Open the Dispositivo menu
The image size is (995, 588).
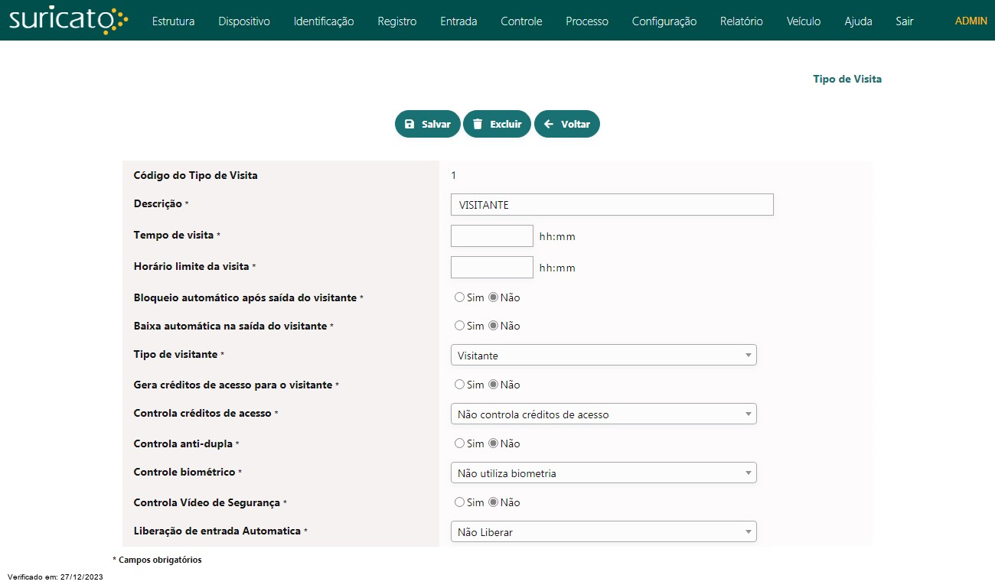(x=244, y=21)
